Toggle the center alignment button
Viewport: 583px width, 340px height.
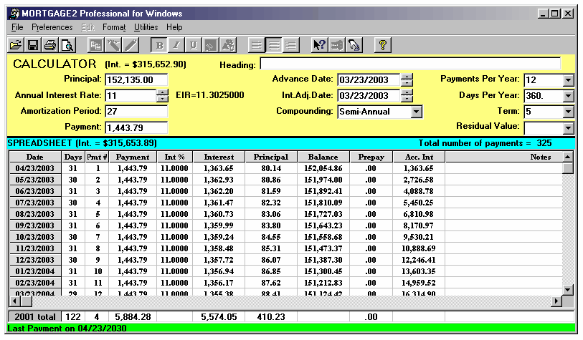275,45
